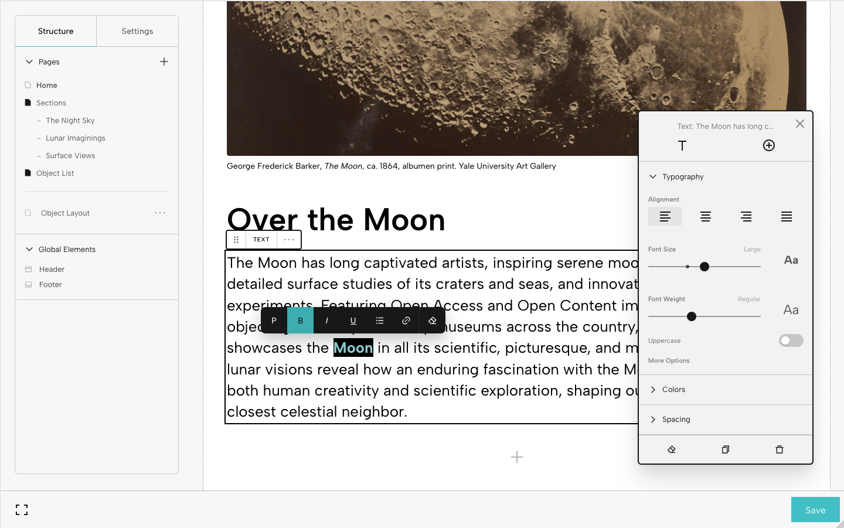Viewport: 844px width, 528px height.
Task: Insert a link on selected text
Action: pos(406,321)
